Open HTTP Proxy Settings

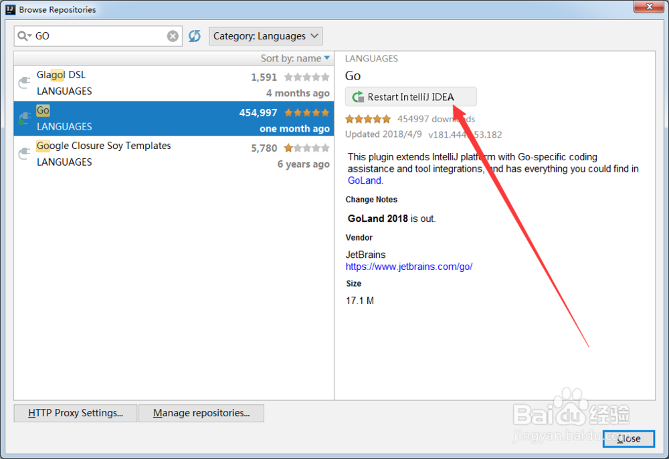click(x=76, y=413)
